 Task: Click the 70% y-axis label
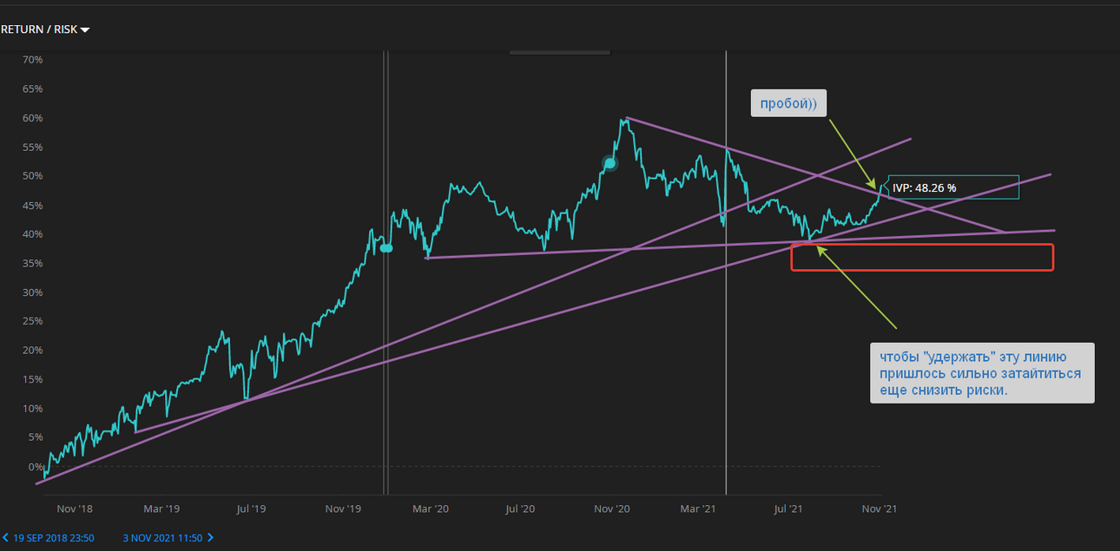33,60
